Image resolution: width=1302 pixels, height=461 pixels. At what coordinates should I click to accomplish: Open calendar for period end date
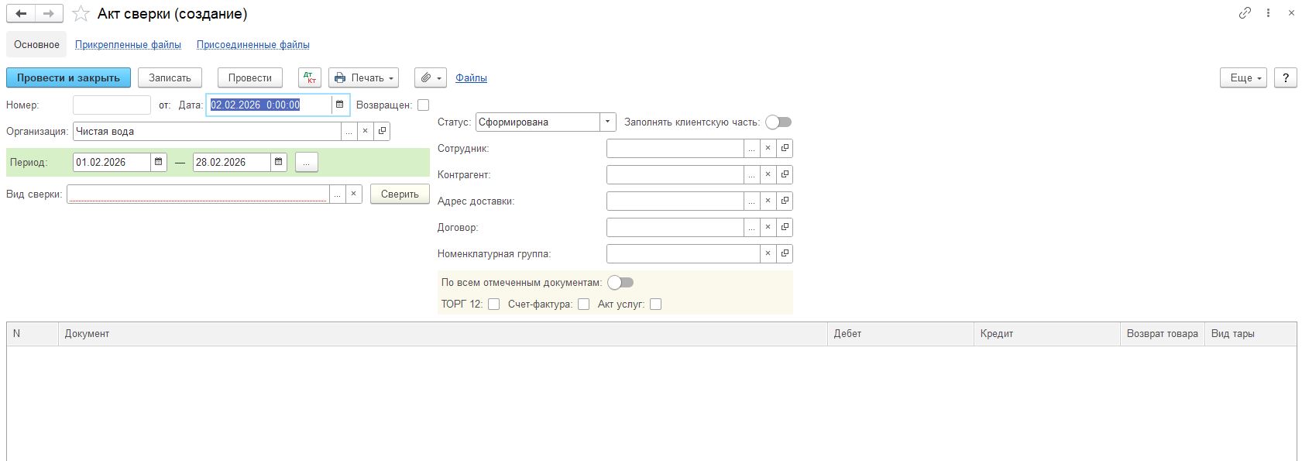279,162
